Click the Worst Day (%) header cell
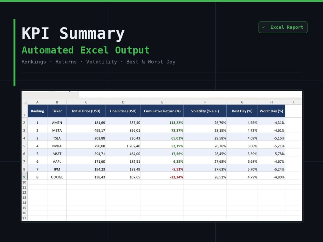323x242 pixels. pos(272,111)
